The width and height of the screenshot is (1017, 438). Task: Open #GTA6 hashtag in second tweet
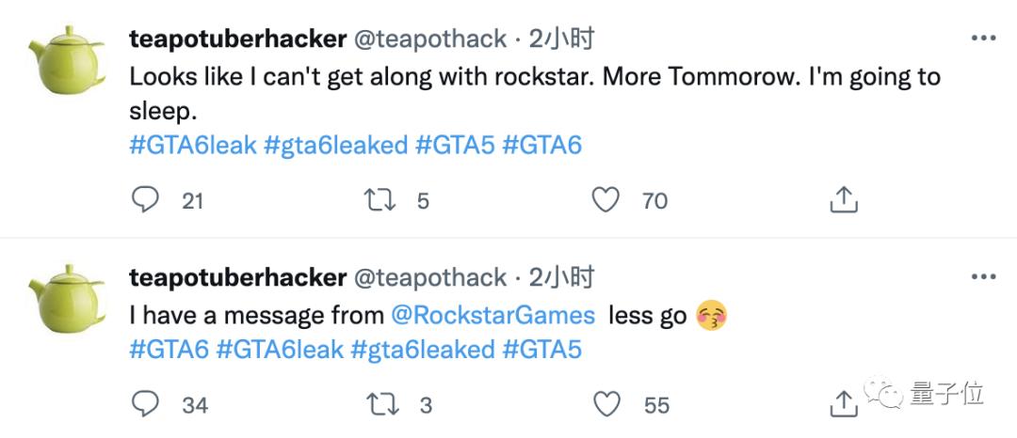coord(169,350)
